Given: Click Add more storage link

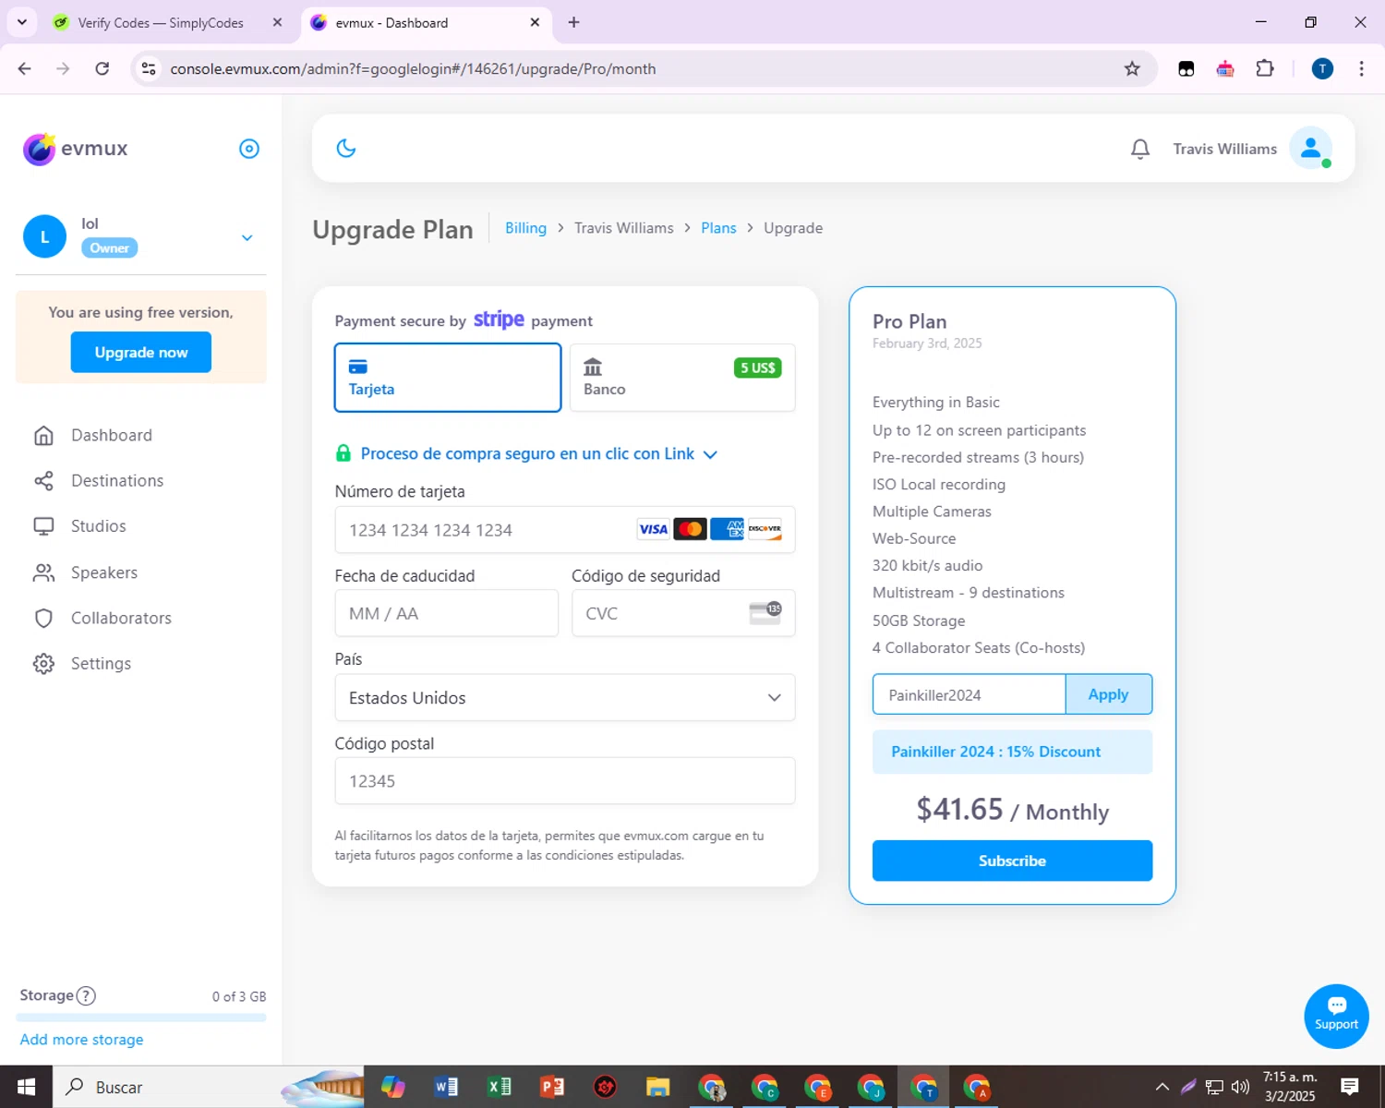Looking at the screenshot, I should [x=81, y=1039].
